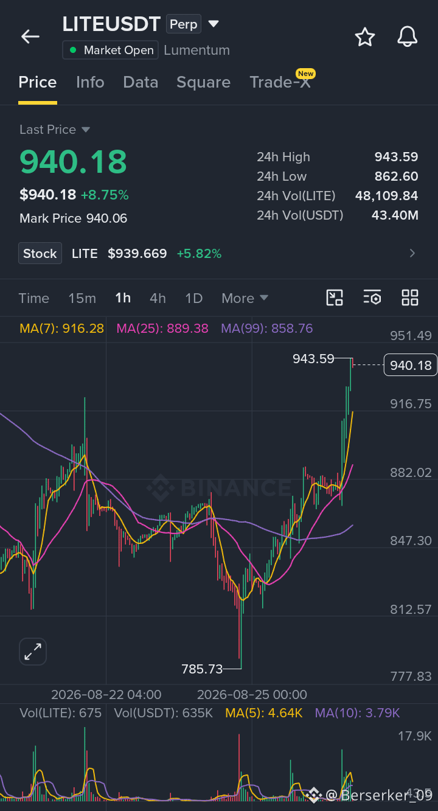Open the chart grid layout icon
Viewport: 438px width, 811px height.
click(x=410, y=298)
